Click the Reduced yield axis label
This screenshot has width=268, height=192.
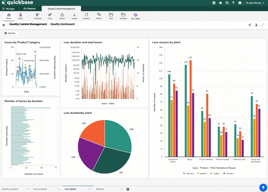coord(239,160)
